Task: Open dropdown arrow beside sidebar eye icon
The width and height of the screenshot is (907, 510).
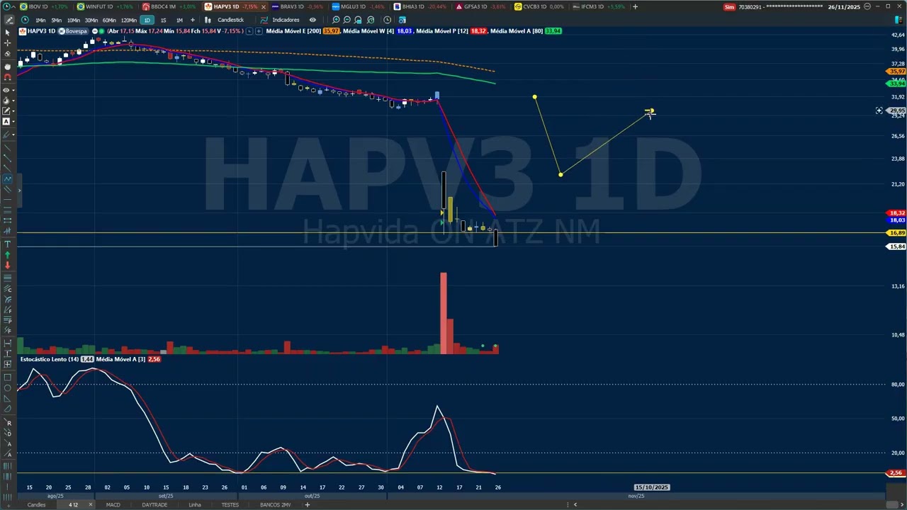Action: click(14, 91)
